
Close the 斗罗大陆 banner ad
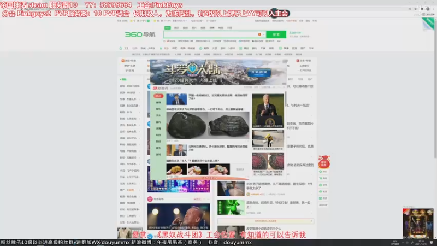click(x=284, y=61)
